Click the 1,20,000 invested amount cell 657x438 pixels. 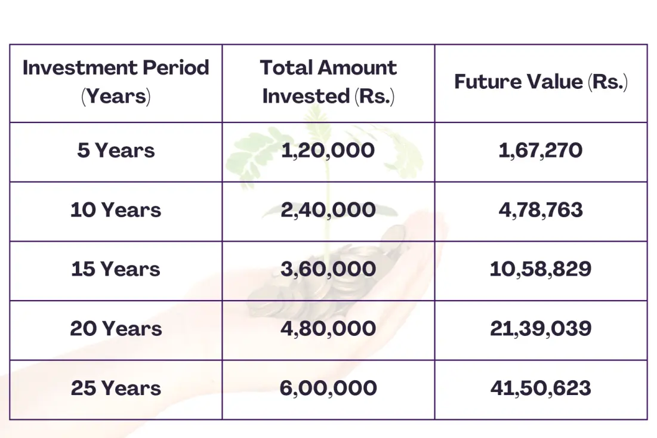coord(328,150)
